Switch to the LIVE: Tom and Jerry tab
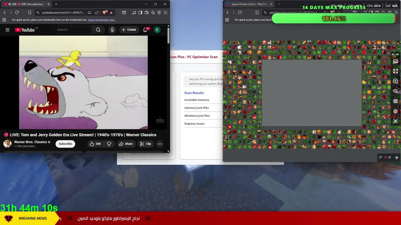This screenshot has width=401, height=225. (x=27, y=4)
